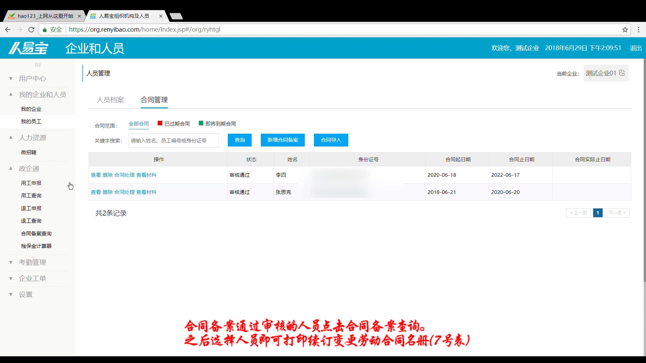Open 用工查询 in sidebar

[x=31, y=195]
